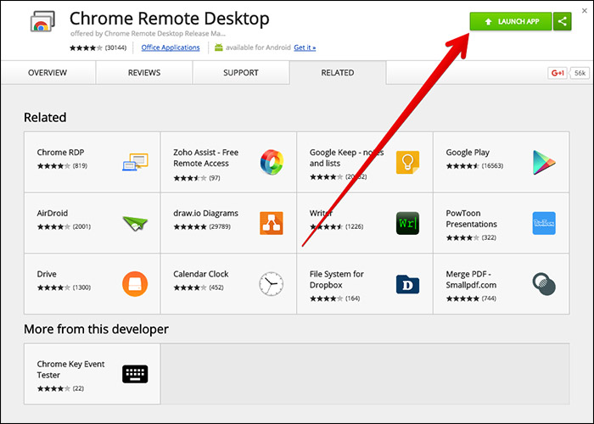Open the AirDroid paper plane icon

(134, 223)
